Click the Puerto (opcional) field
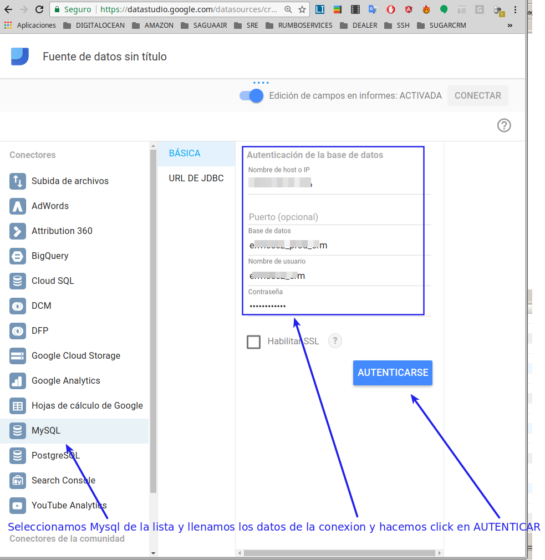This screenshot has width=545, height=560. 339,217
